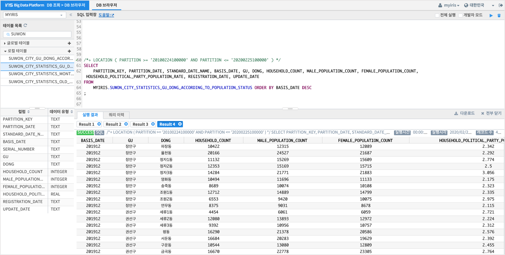Select the DB 브라우저 page tab
The width and height of the screenshot is (505, 255).
point(107,5)
